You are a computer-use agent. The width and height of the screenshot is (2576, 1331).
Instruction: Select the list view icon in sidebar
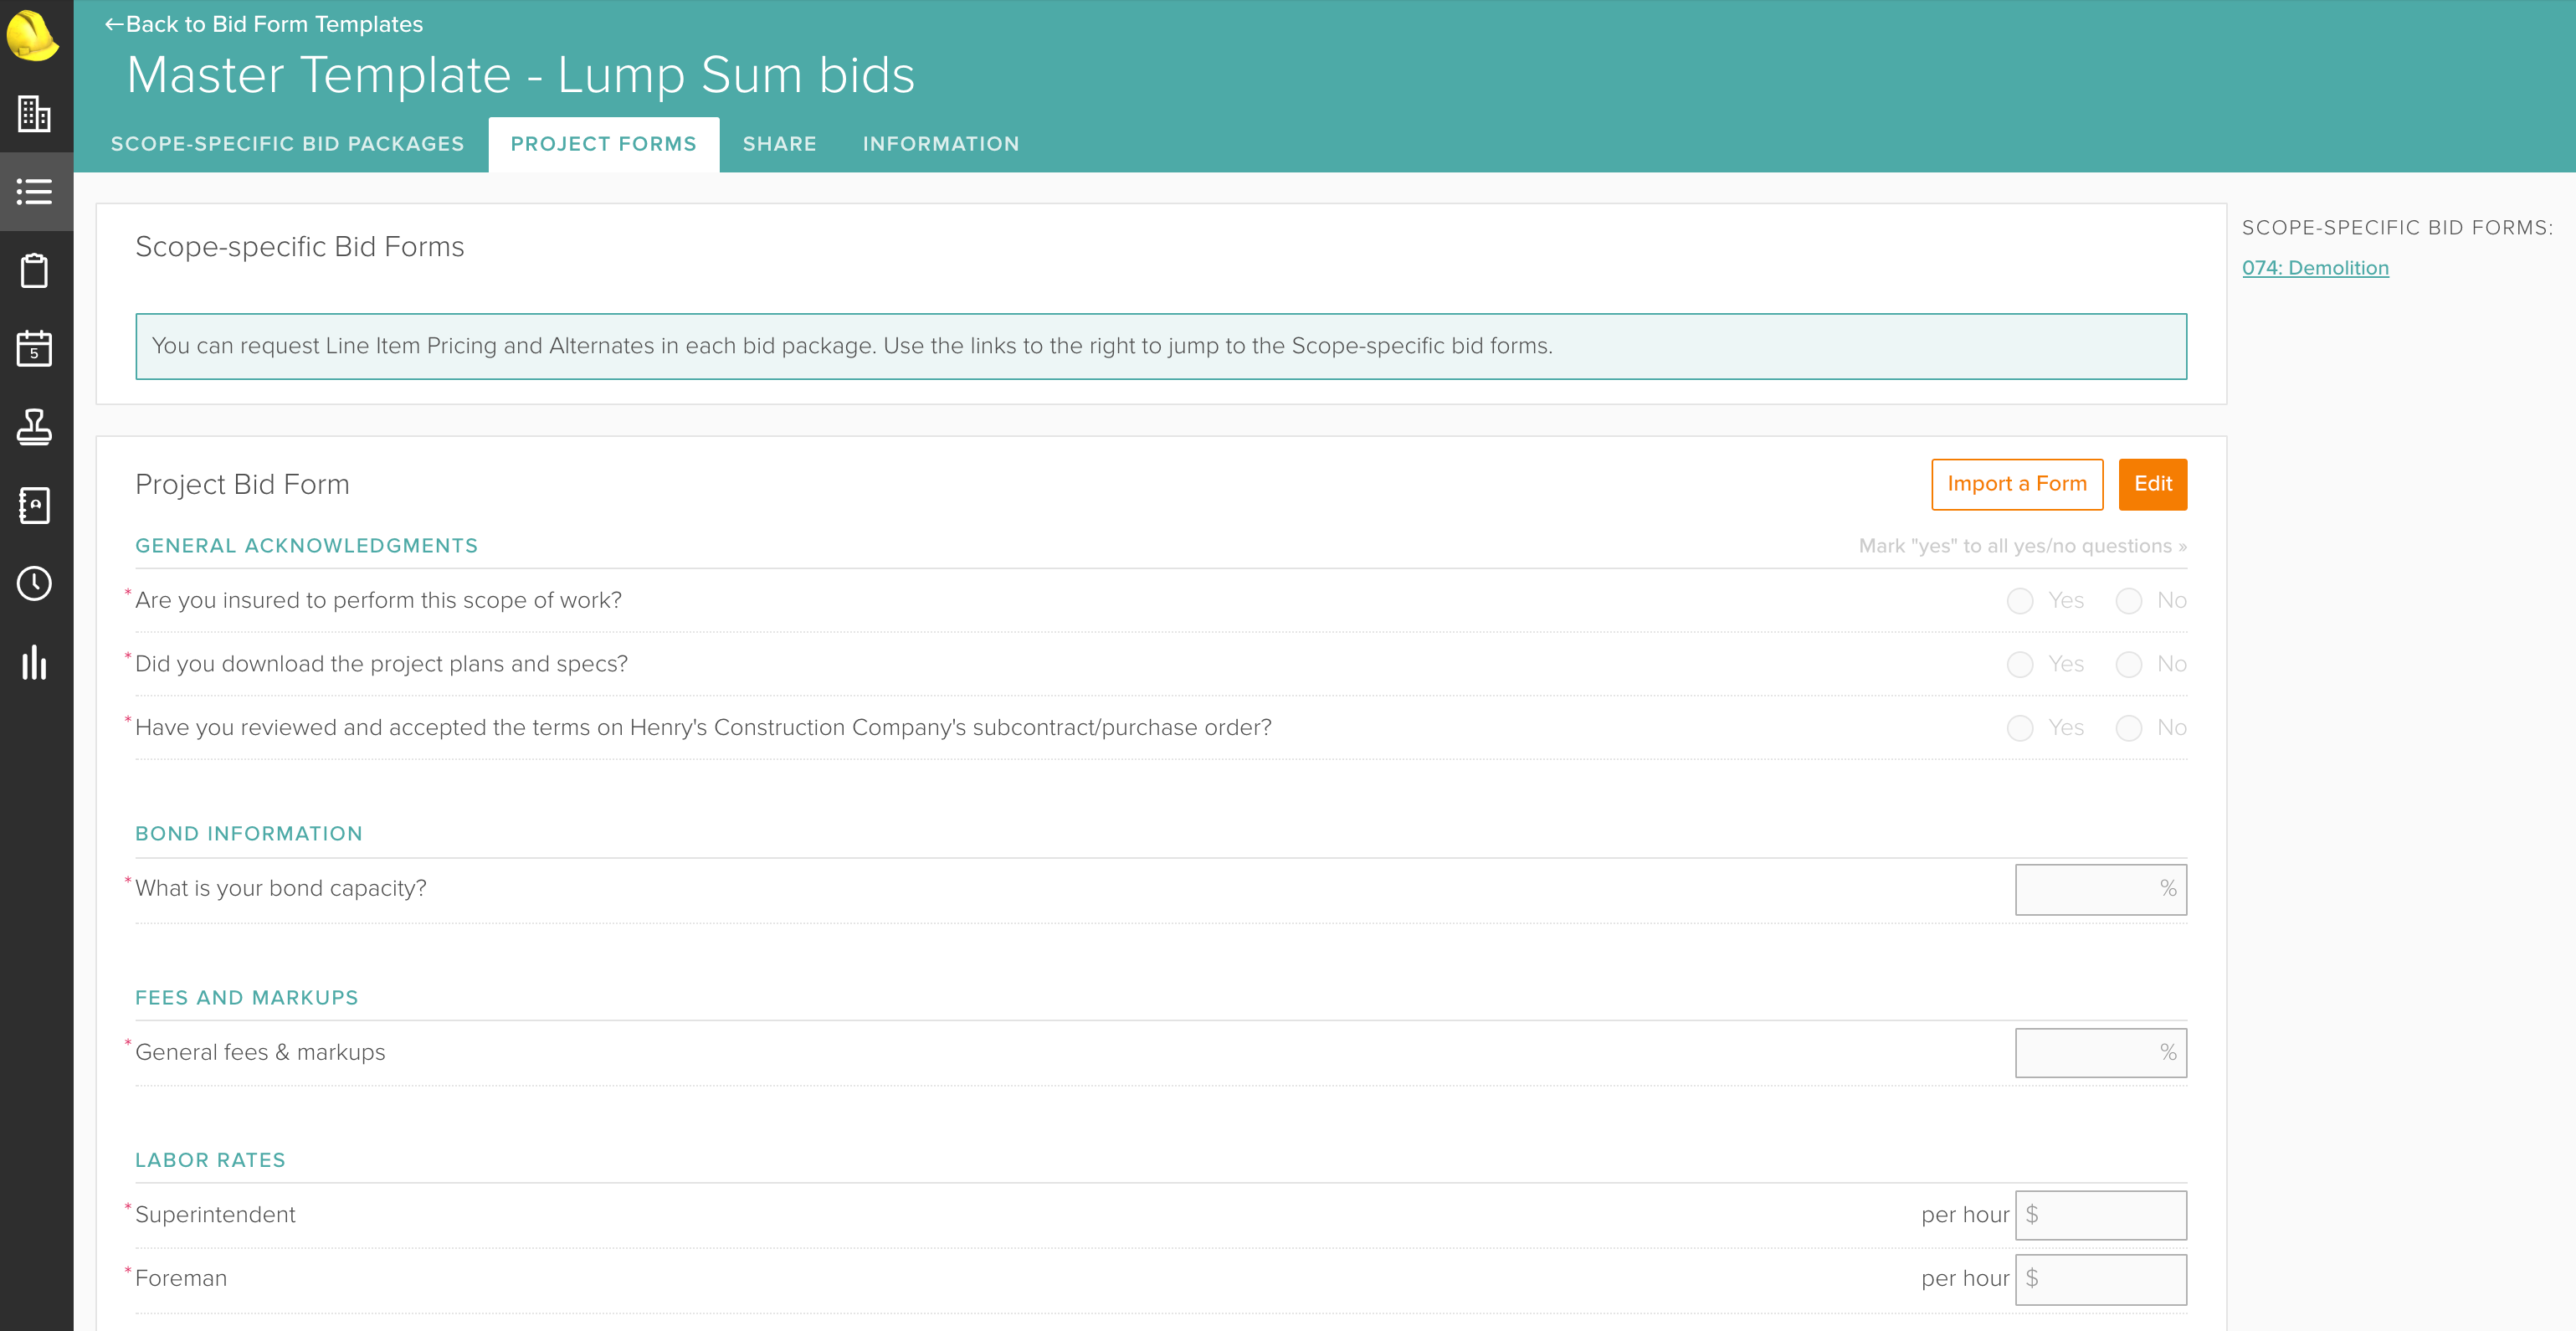point(35,191)
